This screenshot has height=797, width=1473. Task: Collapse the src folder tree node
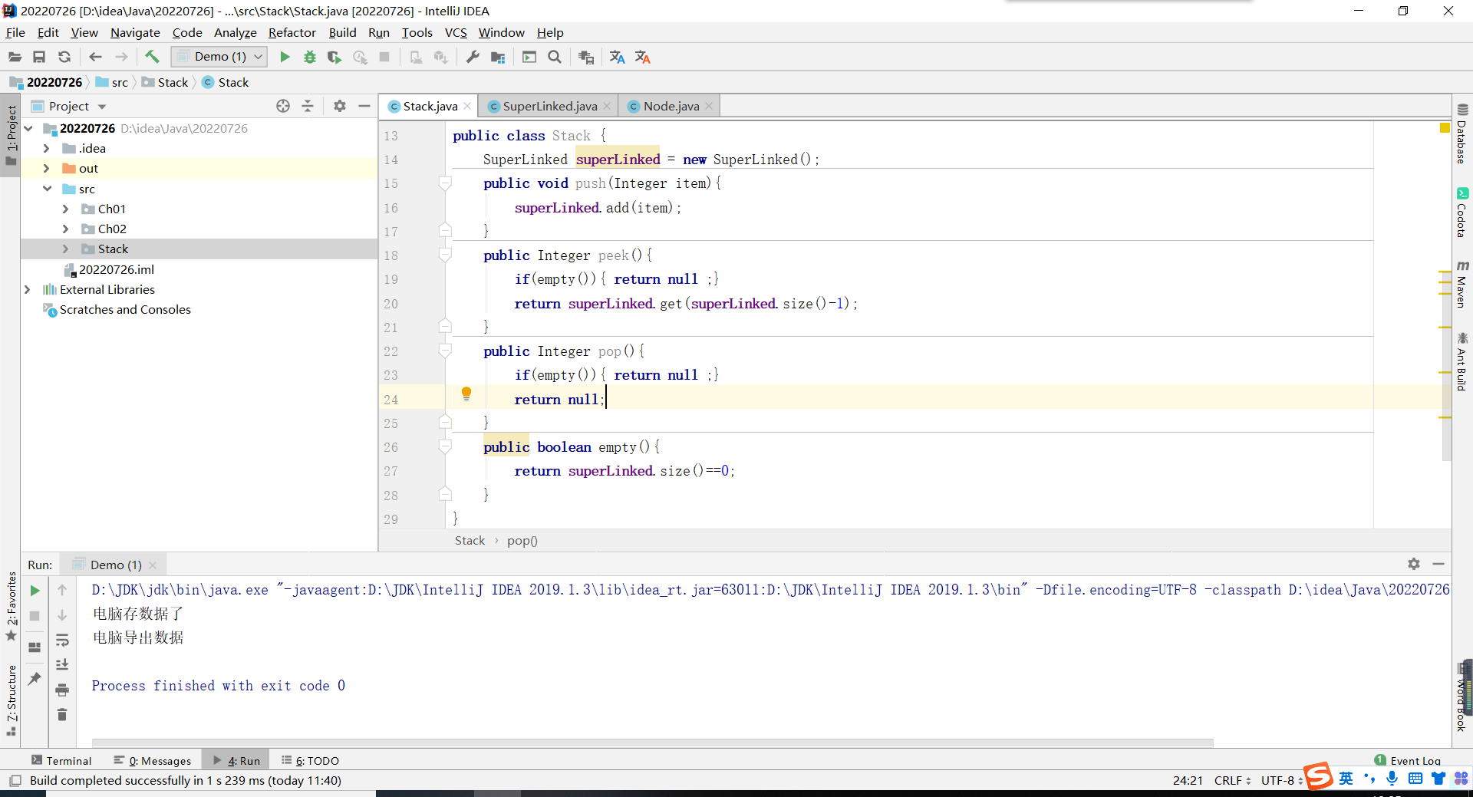pyautogui.click(x=47, y=189)
